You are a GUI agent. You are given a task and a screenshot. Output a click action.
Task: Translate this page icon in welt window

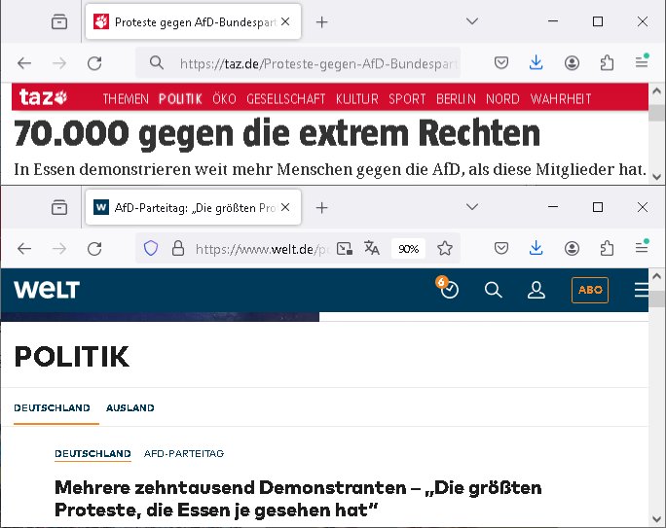point(372,248)
